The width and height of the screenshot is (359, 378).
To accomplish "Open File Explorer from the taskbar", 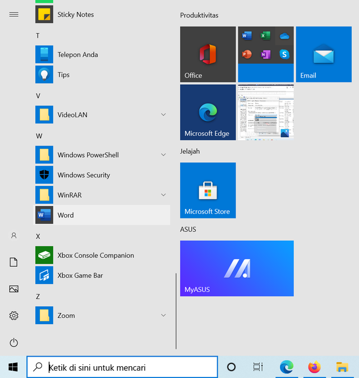I will tap(342, 367).
